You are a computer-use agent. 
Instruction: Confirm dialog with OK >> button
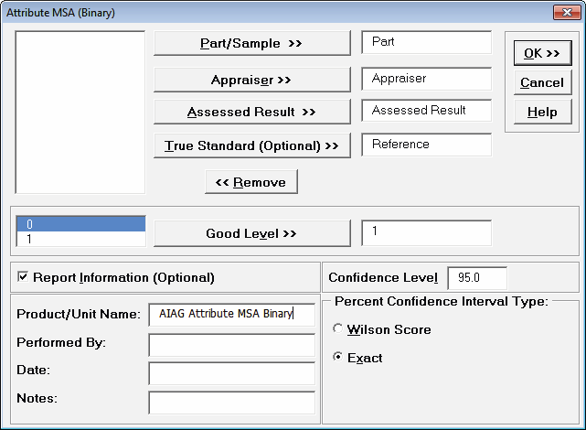[x=541, y=53]
